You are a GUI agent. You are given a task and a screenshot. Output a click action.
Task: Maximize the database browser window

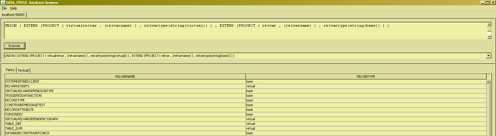point(487,2)
